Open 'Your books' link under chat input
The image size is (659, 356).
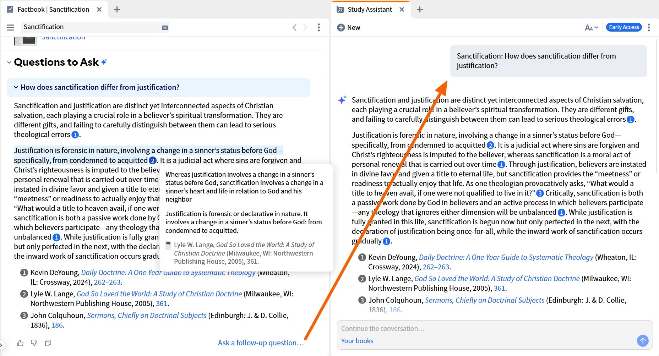coord(357,341)
